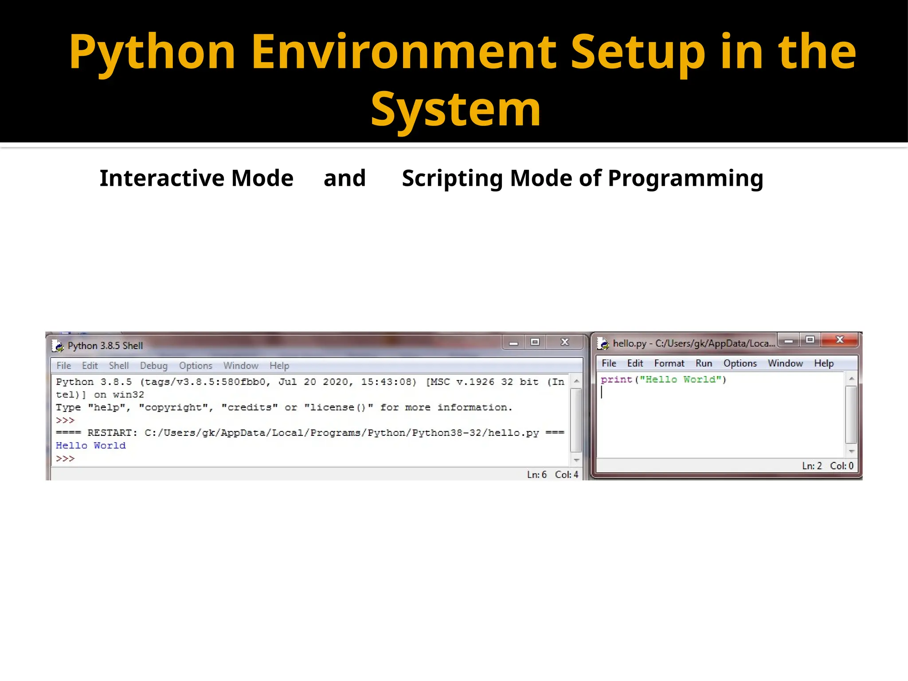The image size is (908, 681).
Task: Open File menu in the Python Shell
Action: point(64,366)
